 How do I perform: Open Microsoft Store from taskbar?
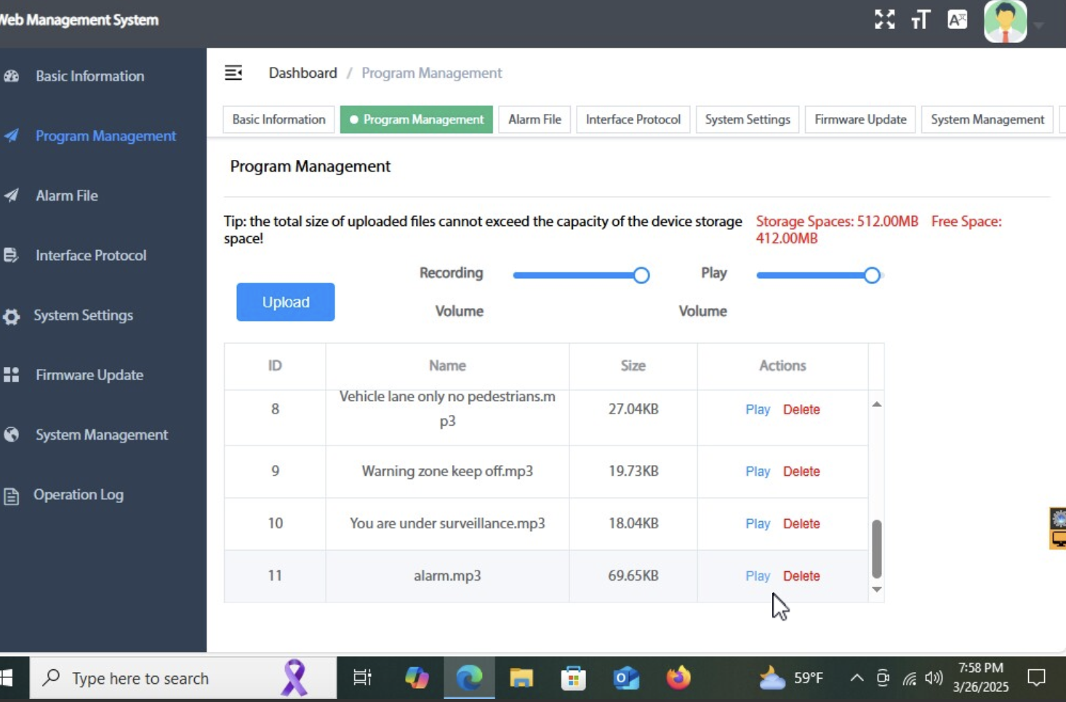coord(574,678)
